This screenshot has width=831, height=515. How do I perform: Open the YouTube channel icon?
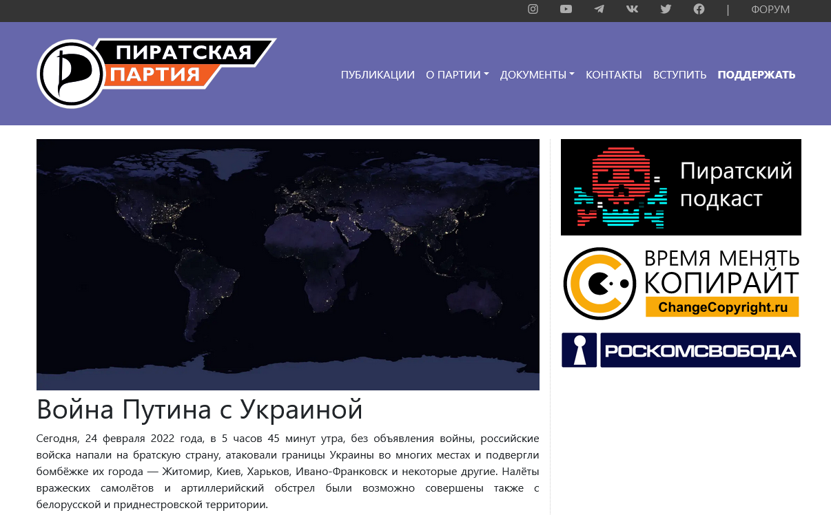click(566, 10)
